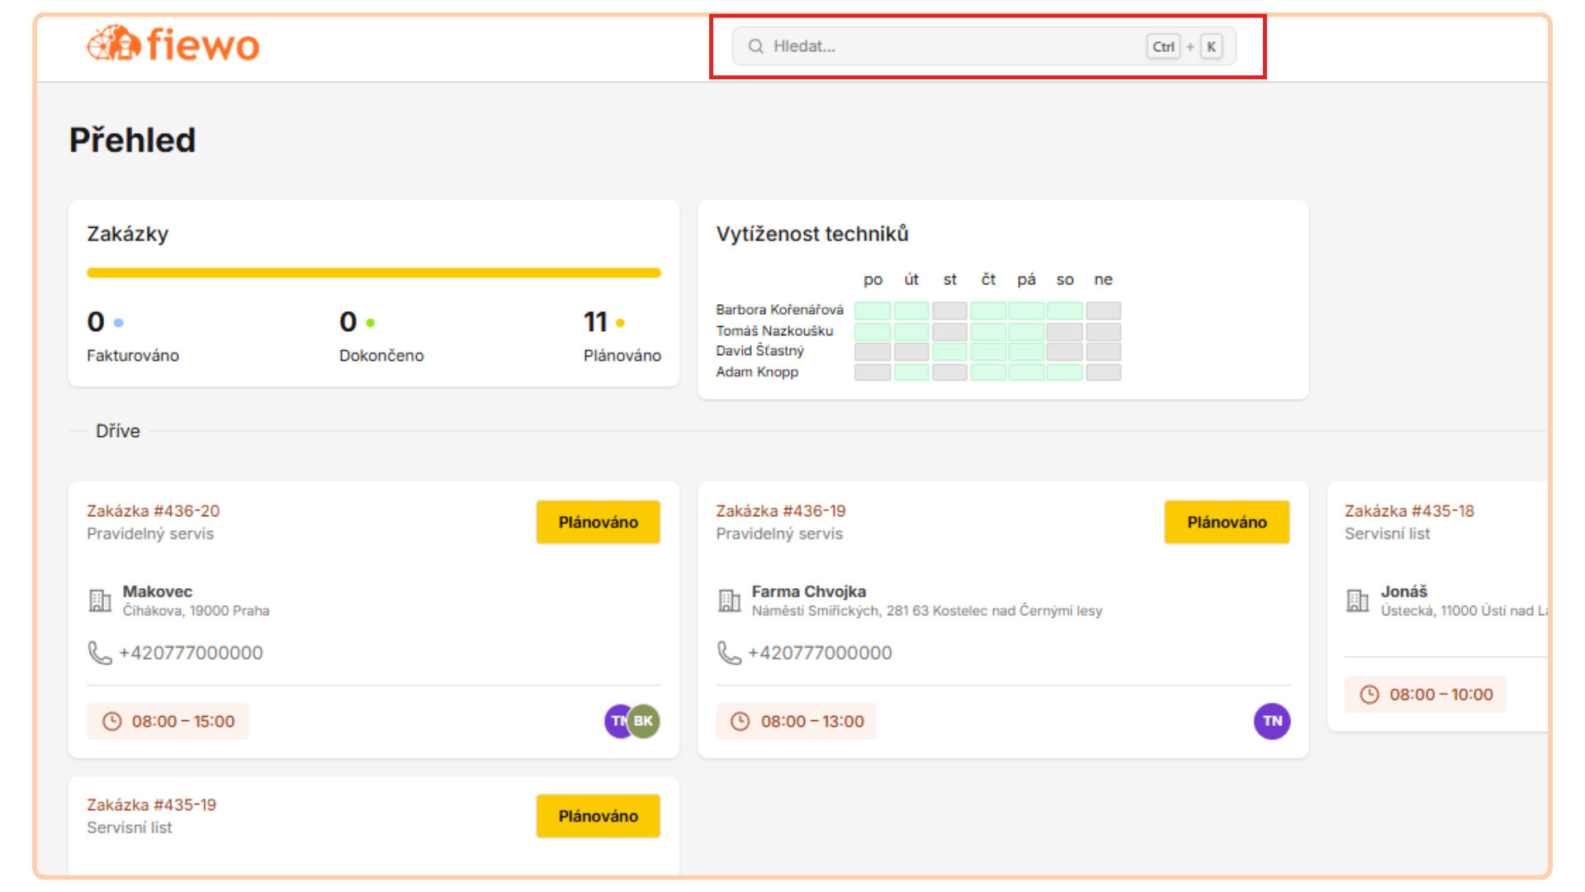1585x892 pixels.
Task: Click the building icon next to Jonáš
Action: (1357, 600)
